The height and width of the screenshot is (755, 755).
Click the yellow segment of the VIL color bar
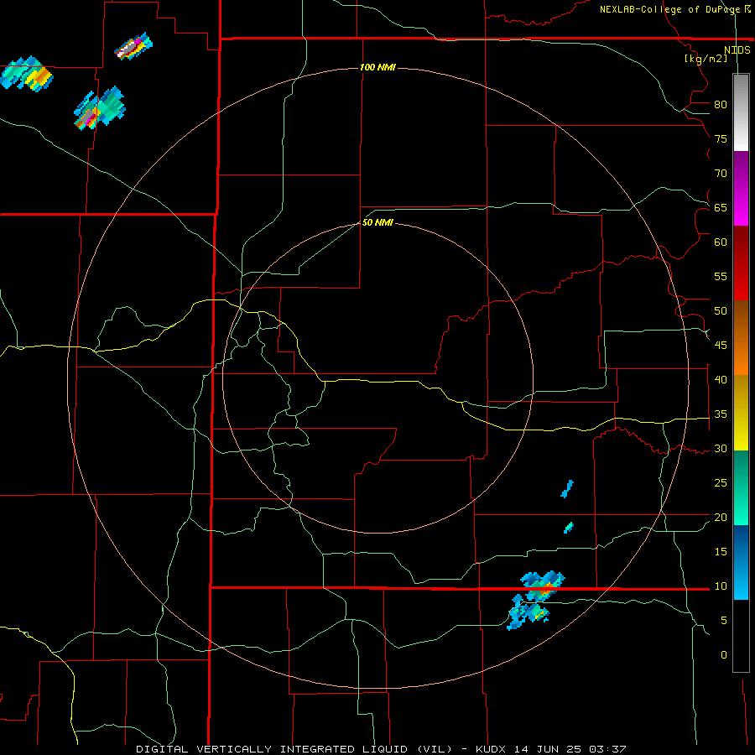741,414
